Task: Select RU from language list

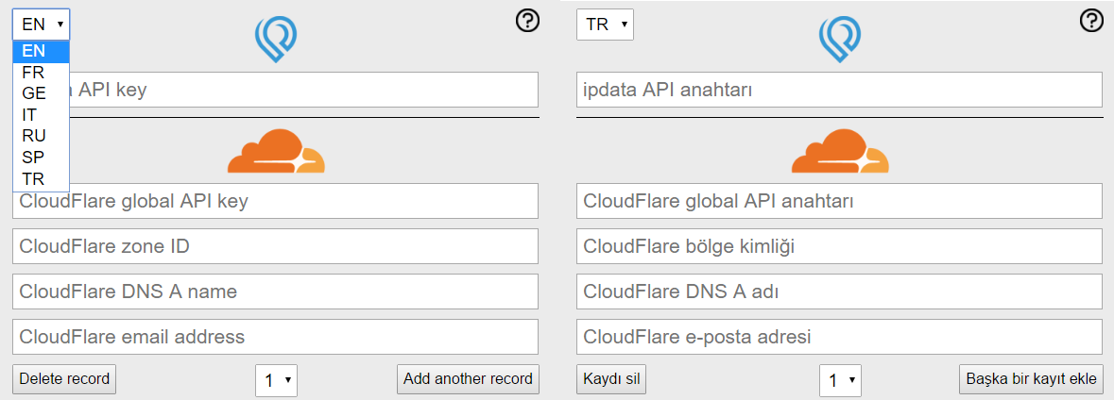Action: (x=42, y=136)
